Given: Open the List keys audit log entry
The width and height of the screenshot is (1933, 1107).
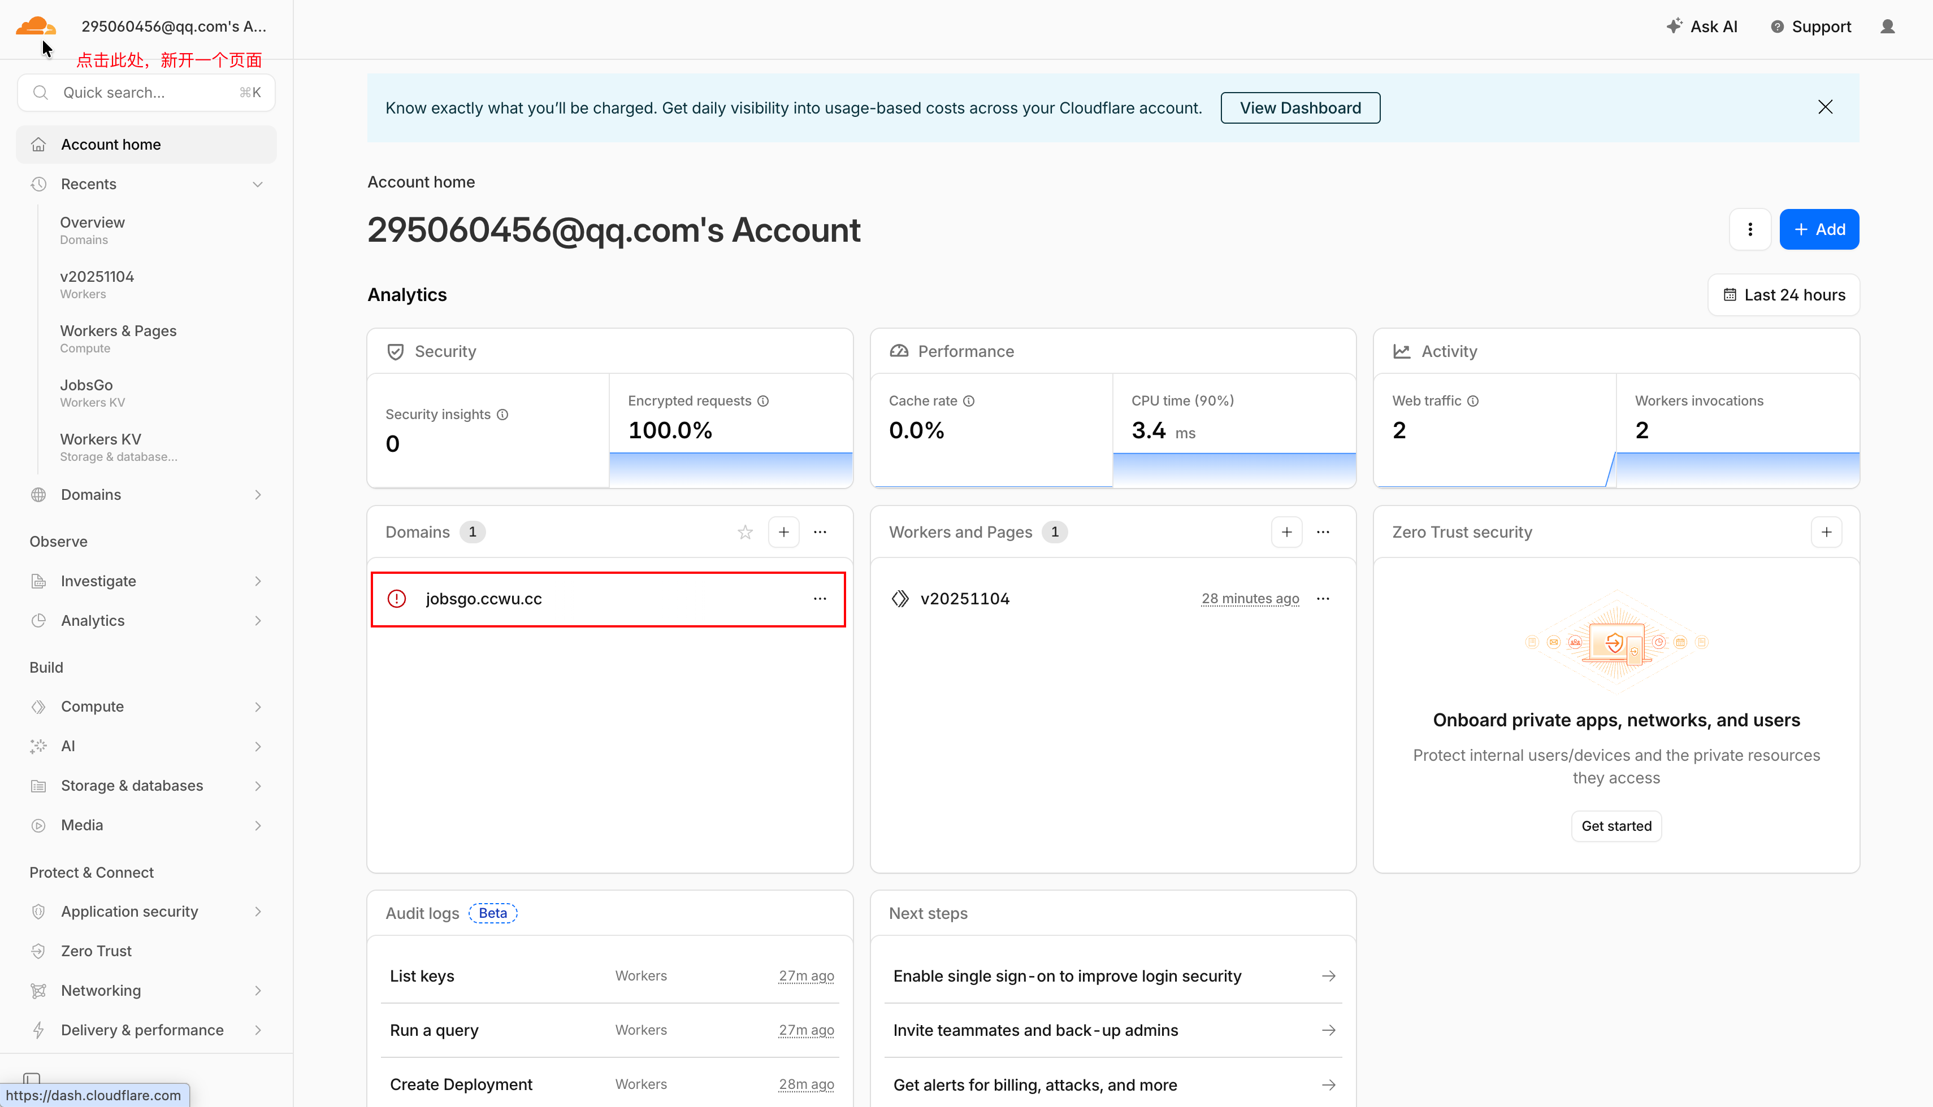Looking at the screenshot, I should (x=610, y=976).
